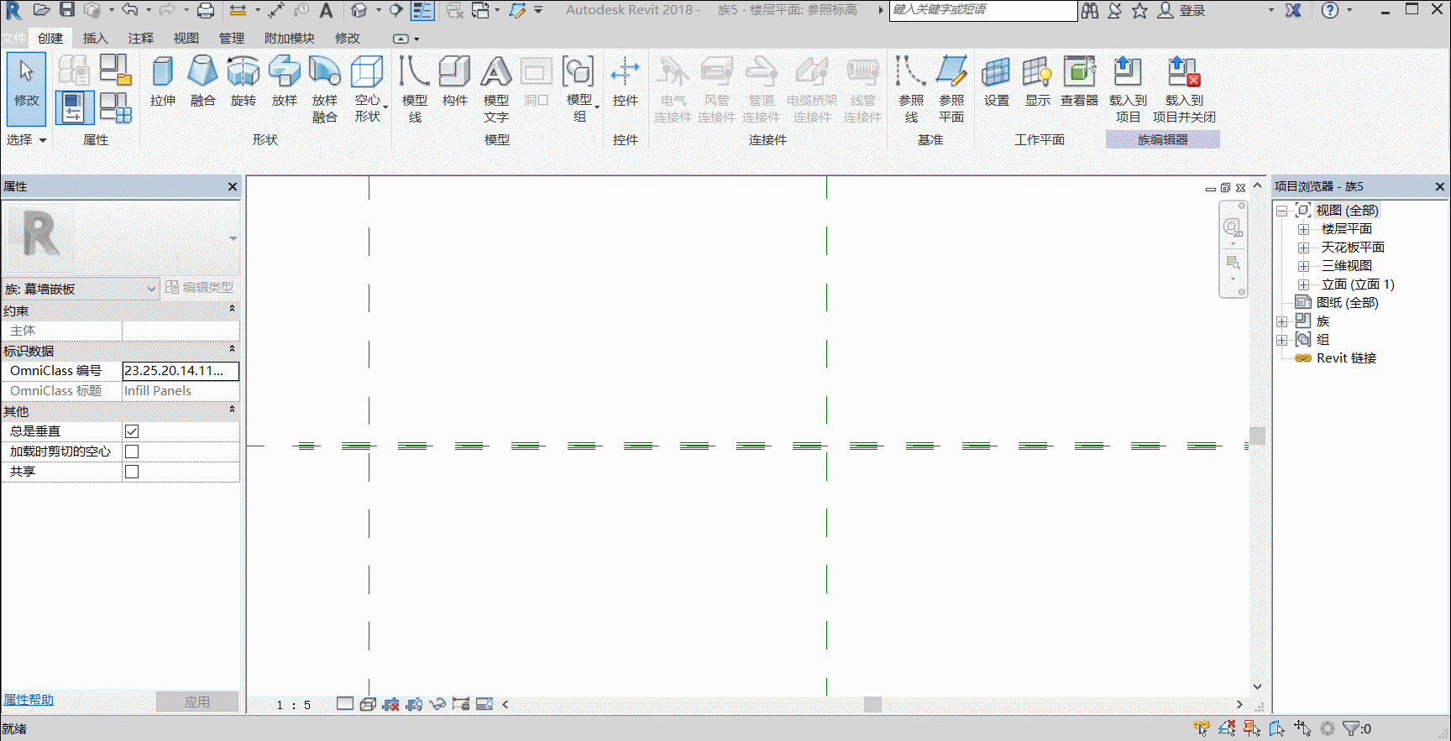
Task: Choose the 模型线 (Model Line) tool
Action: 415,89
